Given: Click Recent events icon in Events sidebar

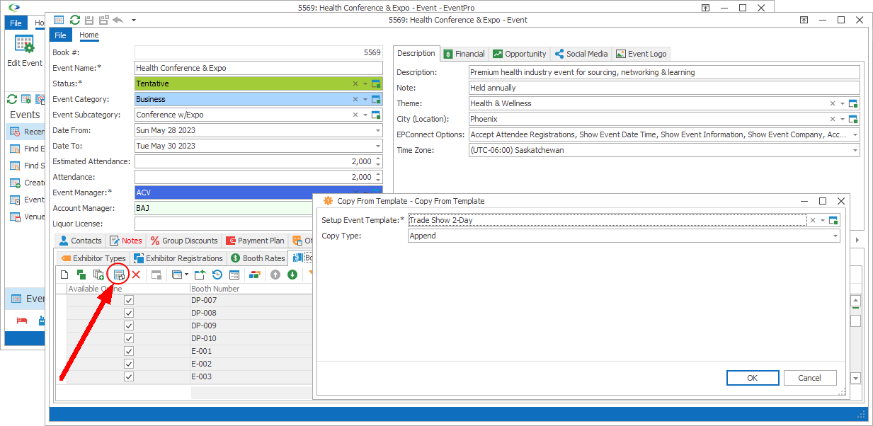Looking at the screenshot, I should click(x=15, y=131).
